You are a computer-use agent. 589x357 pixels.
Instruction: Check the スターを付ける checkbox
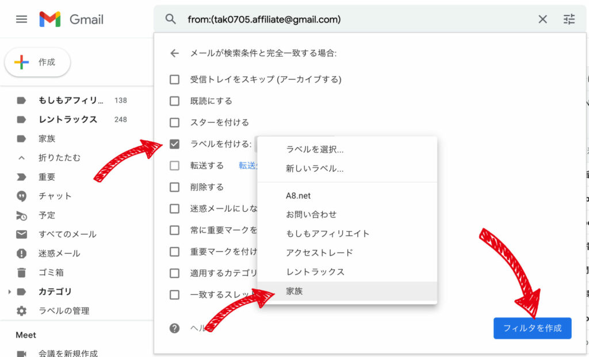tap(174, 123)
